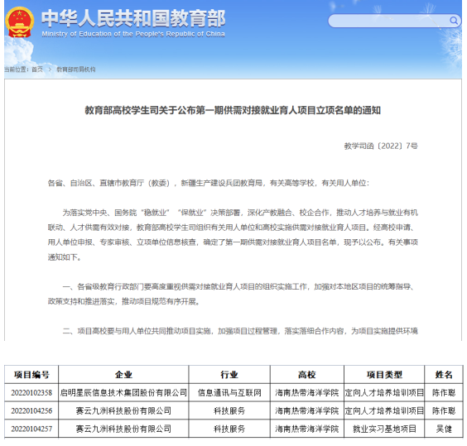Click 信息通讯与互联网 industry cell
467x446 pixels.
229,393
